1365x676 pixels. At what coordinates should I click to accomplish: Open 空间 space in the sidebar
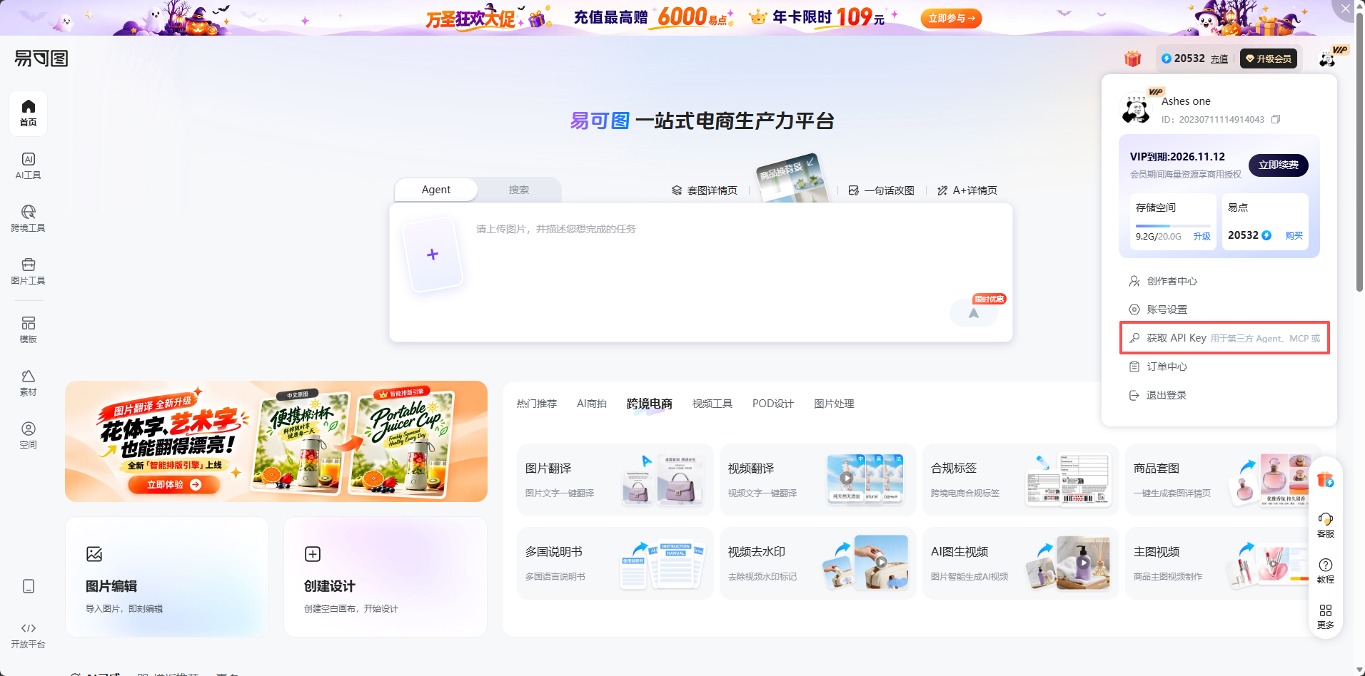coord(28,436)
